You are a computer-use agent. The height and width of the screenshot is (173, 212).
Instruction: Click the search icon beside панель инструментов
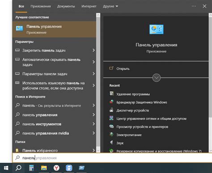17,124
